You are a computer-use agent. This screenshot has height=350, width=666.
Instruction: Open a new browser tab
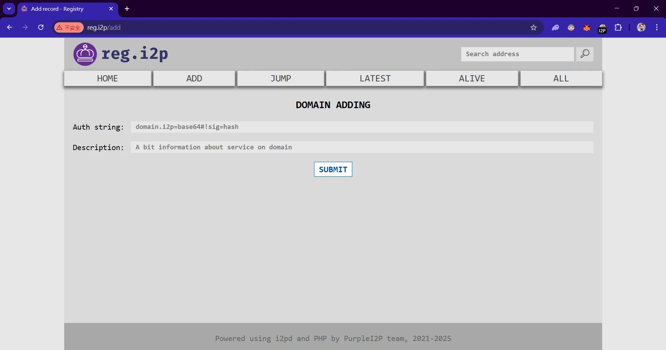pos(127,9)
